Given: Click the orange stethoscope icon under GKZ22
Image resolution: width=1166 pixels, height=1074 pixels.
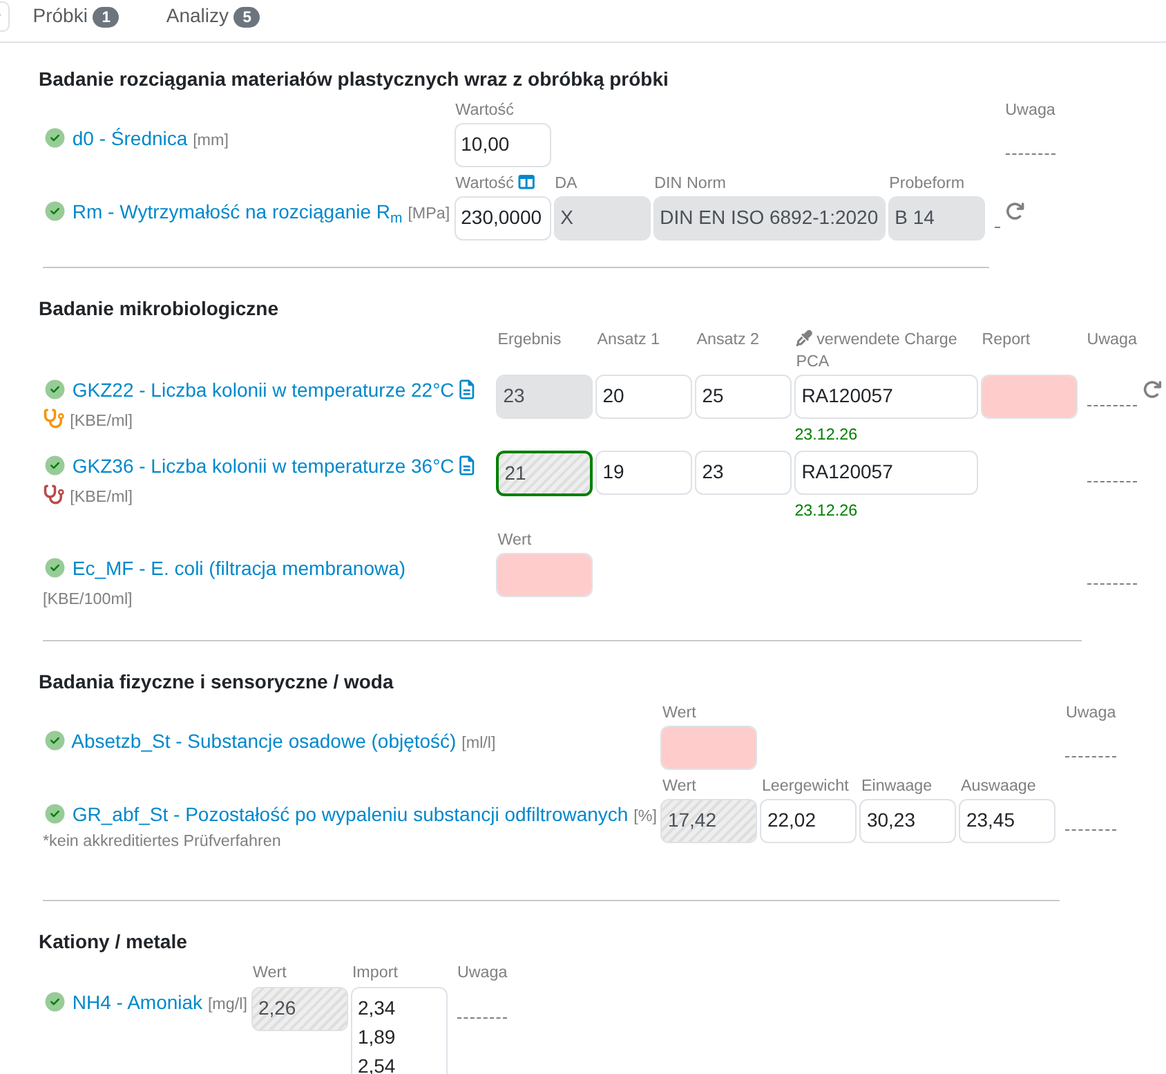Looking at the screenshot, I should point(54,419).
